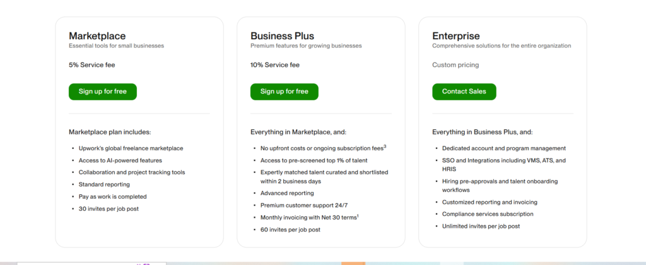The image size is (646, 265).
Task: Click Access to AI-powered features item
Action: click(x=120, y=160)
